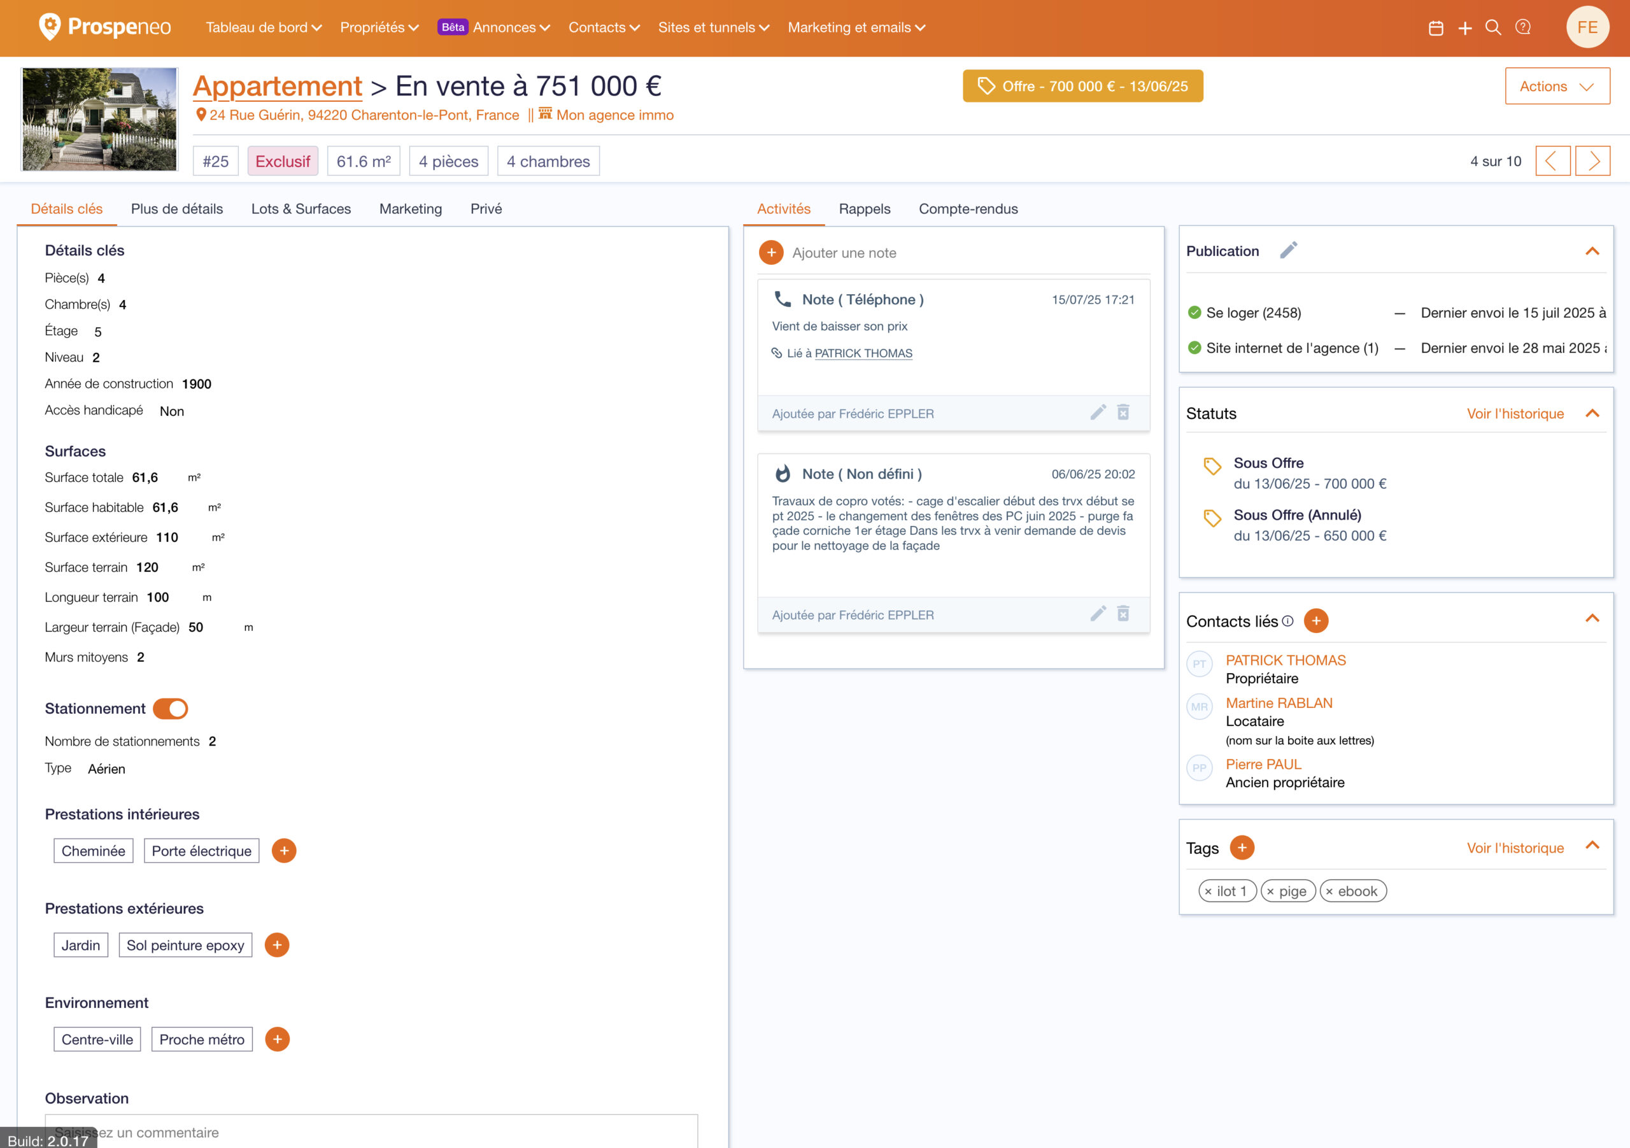Add a note with the orange plus
1630x1148 pixels.
(x=771, y=252)
